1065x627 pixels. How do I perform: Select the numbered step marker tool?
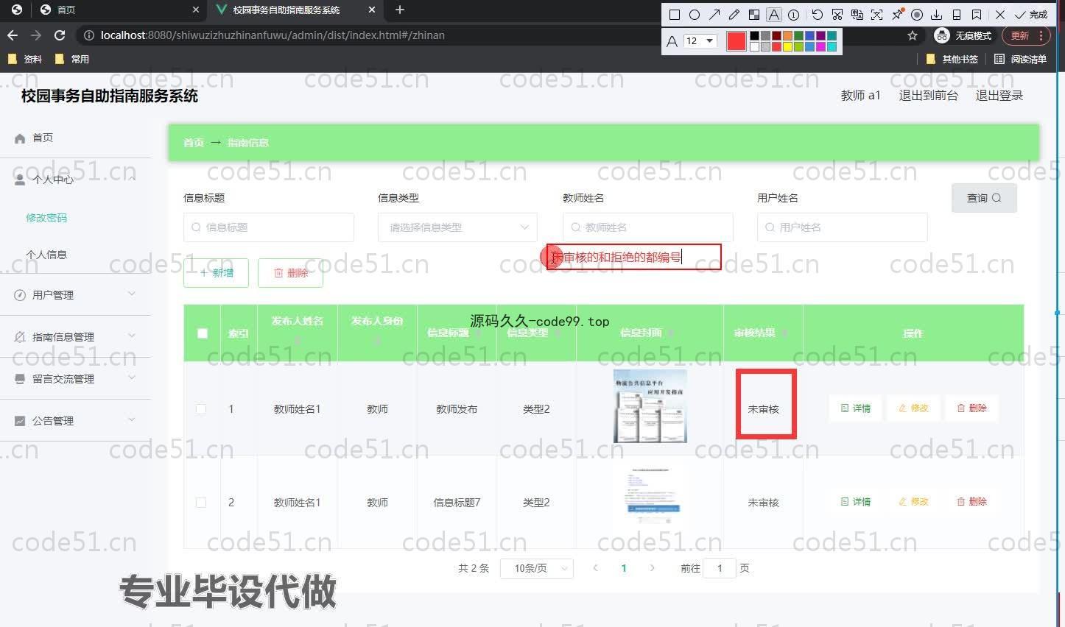coord(794,14)
